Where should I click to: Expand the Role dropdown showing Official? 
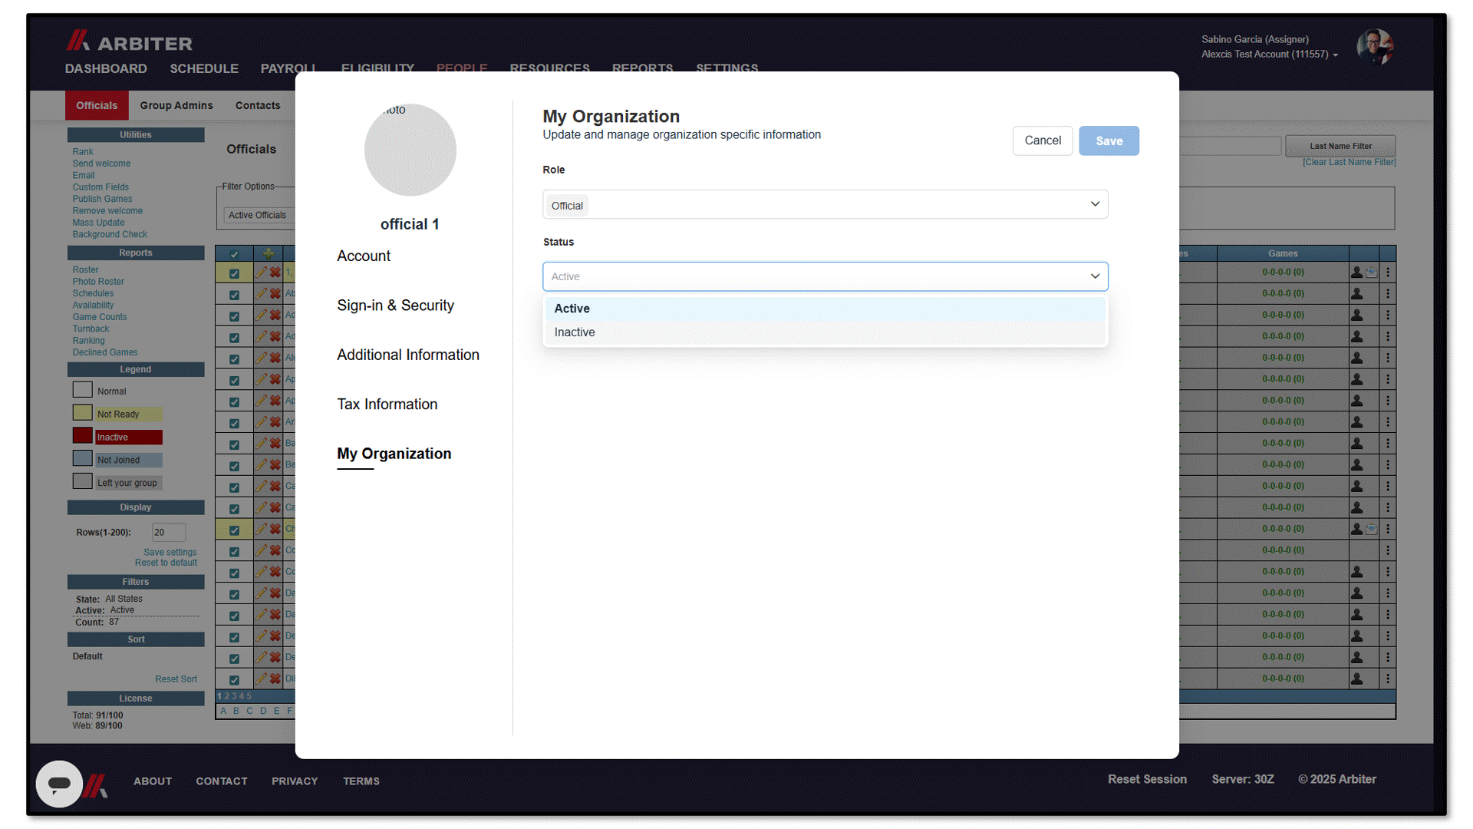tap(825, 204)
